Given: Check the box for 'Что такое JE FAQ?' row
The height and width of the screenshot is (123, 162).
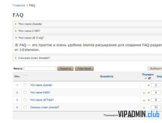Looking at the screenshot, I should pyautogui.click(x=25, y=100).
